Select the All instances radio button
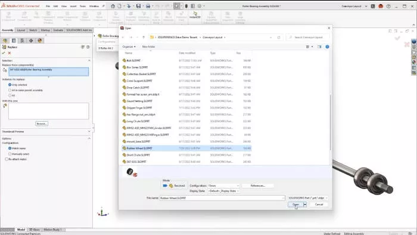The height and width of the screenshot is (235, 417). (x=10, y=95)
